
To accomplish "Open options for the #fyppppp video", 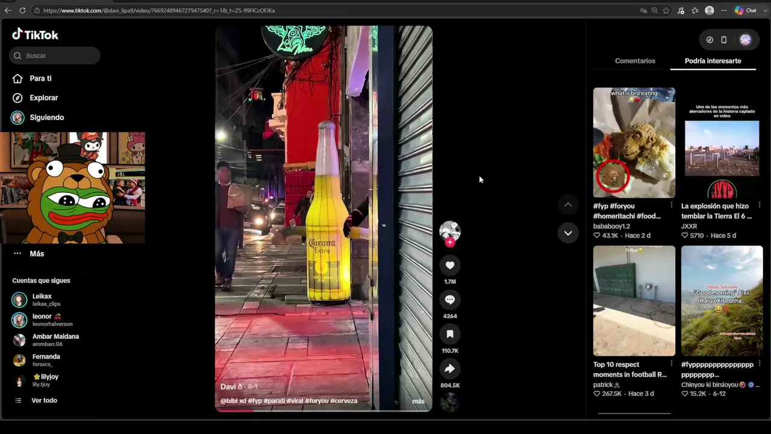I will click(x=760, y=364).
